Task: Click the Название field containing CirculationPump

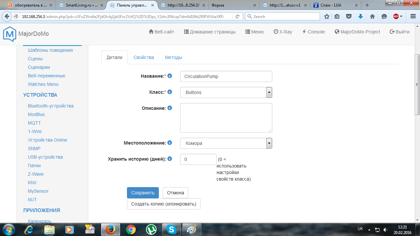Action: [x=226, y=76]
